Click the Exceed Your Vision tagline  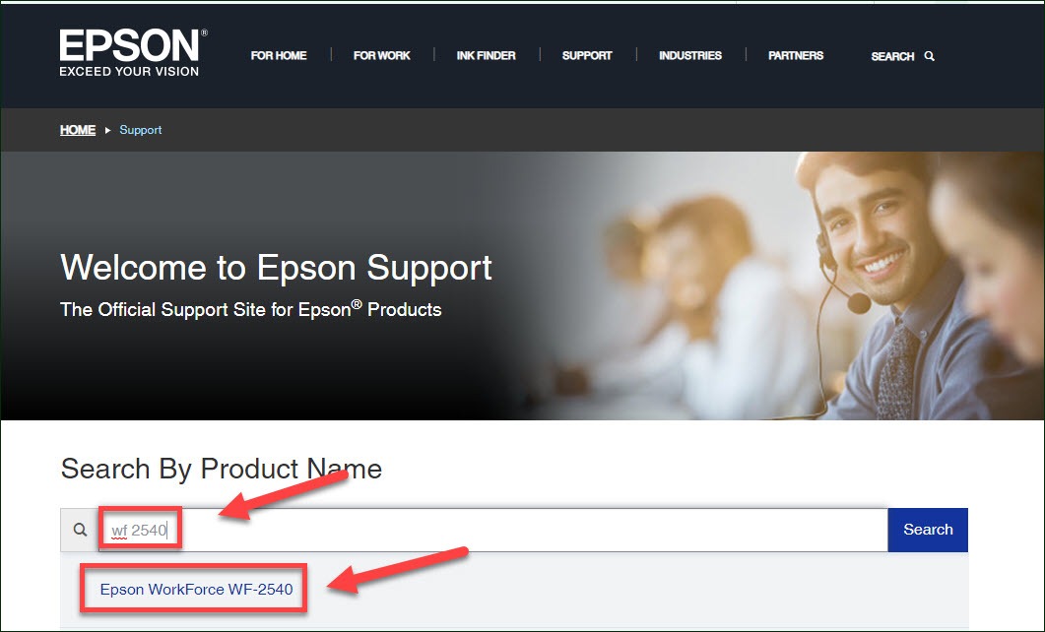(129, 72)
